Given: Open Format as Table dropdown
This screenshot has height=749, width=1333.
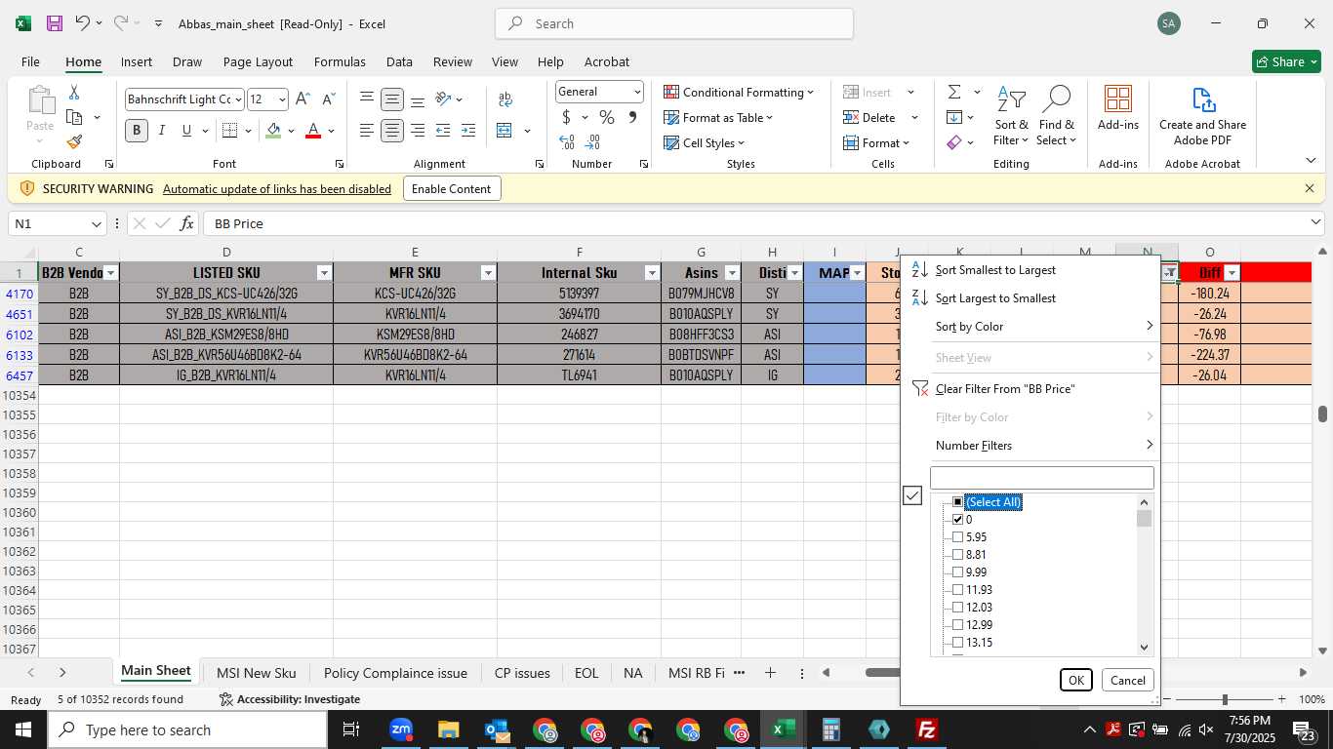Looking at the screenshot, I should pos(718,117).
